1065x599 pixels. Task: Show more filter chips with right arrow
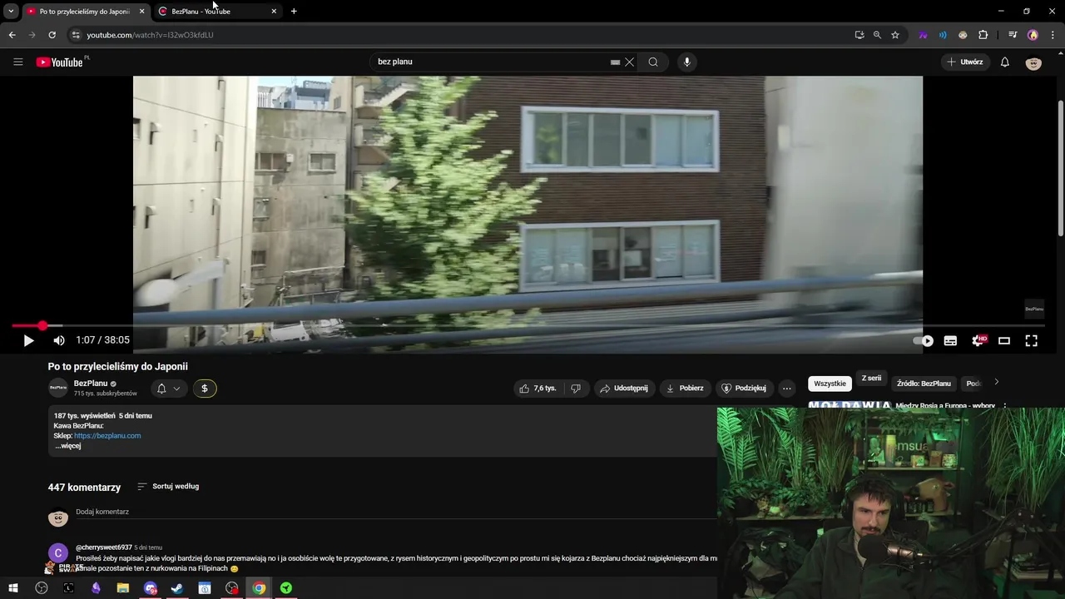(x=996, y=383)
